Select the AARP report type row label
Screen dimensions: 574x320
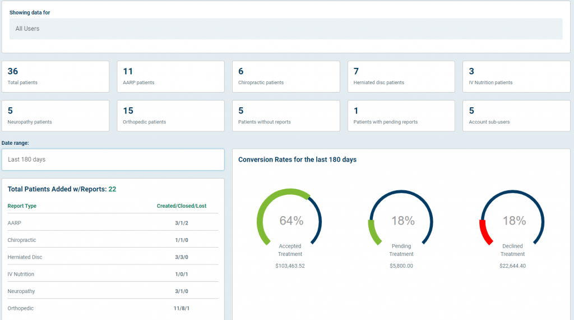(x=14, y=223)
